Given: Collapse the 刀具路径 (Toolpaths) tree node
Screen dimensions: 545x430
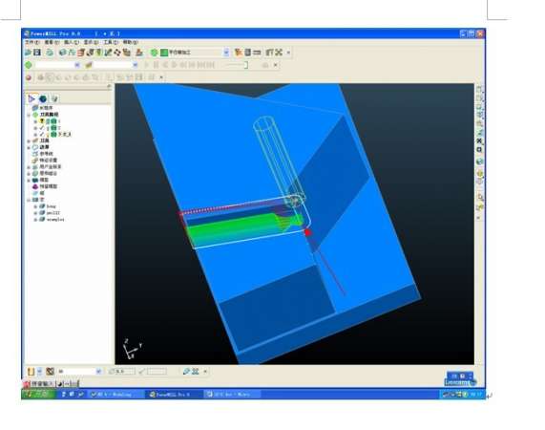Looking at the screenshot, I should 29,115.
